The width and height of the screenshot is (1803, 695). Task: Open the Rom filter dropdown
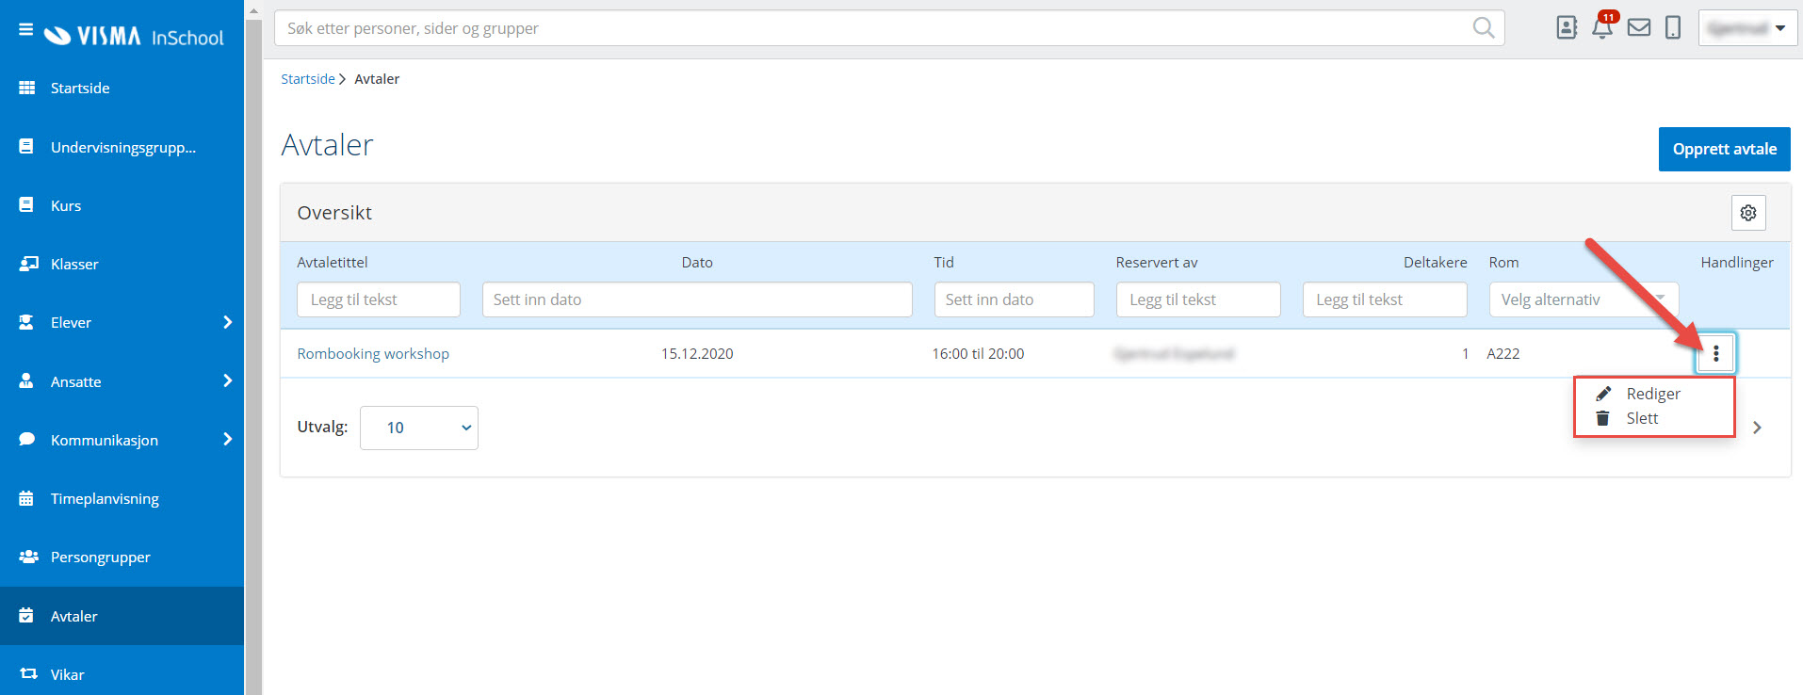(1583, 299)
